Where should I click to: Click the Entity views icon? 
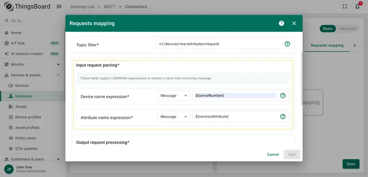11,138
